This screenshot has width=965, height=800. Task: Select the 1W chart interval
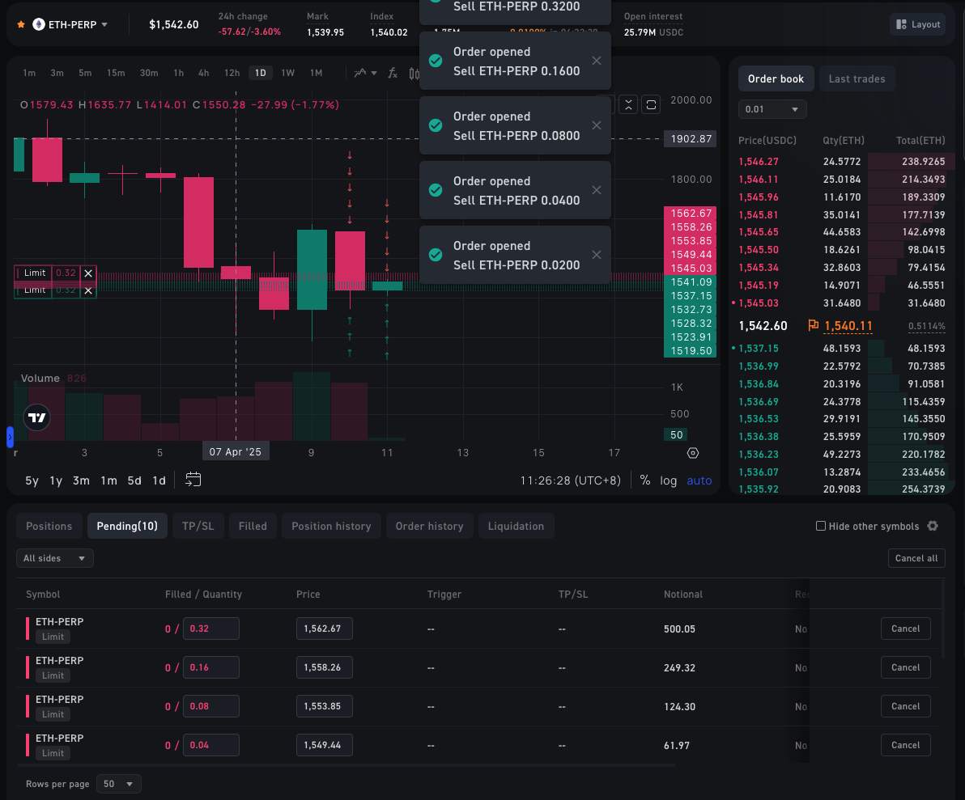[288, 73]
